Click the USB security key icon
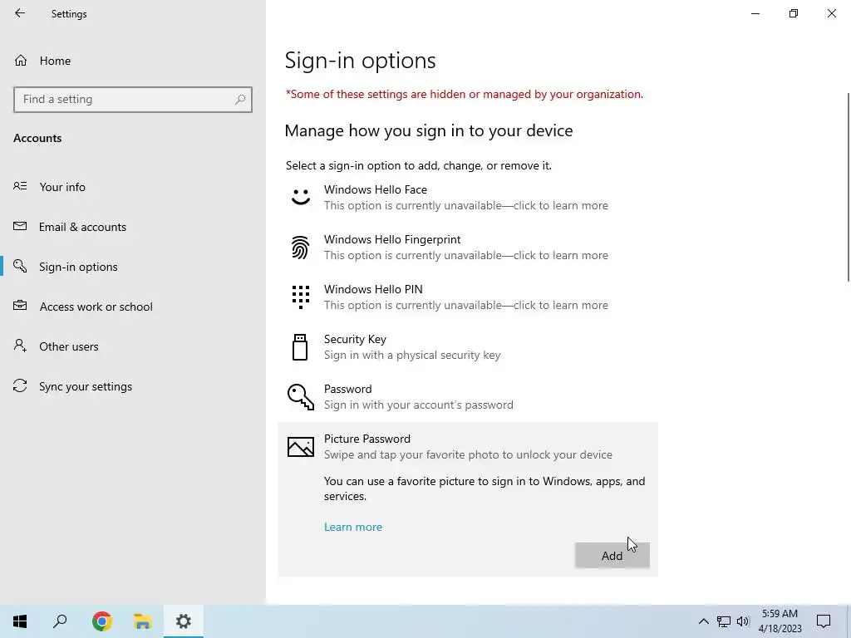The height and width of the screenshot is (638, 851). 300,347
